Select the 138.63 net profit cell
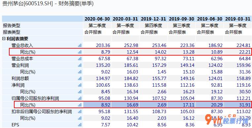 (x=125, y=85)
